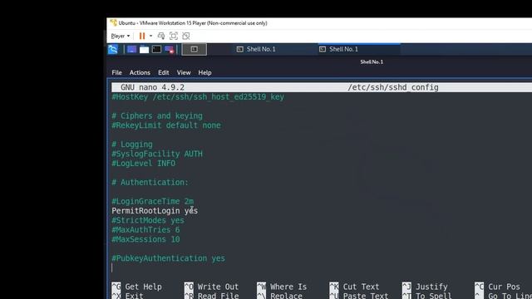The image size is (532, 299).
Task: Click the Shell No. 1 window title
Action: (372, 61)
